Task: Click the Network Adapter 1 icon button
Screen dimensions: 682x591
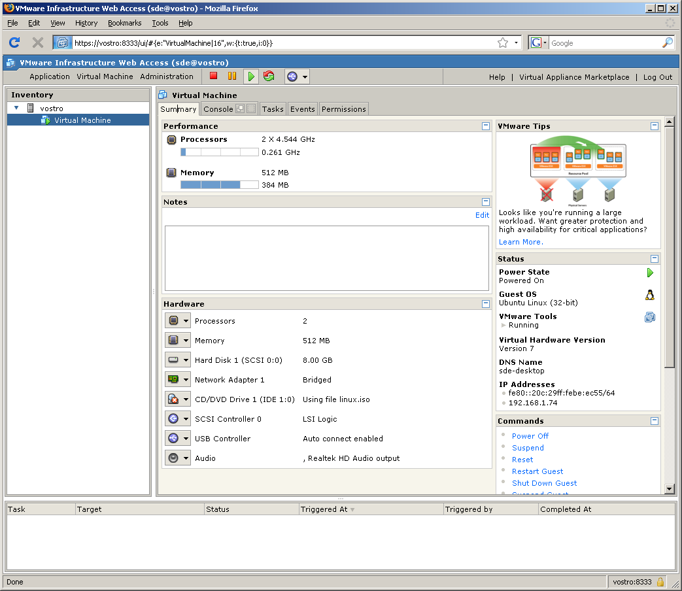Action: click(173, 379)
